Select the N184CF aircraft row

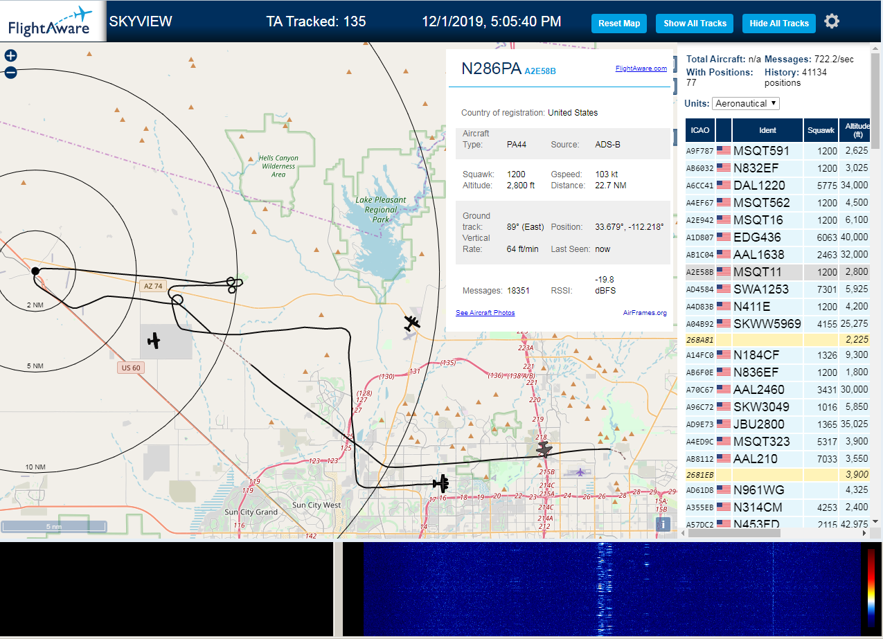778,354
